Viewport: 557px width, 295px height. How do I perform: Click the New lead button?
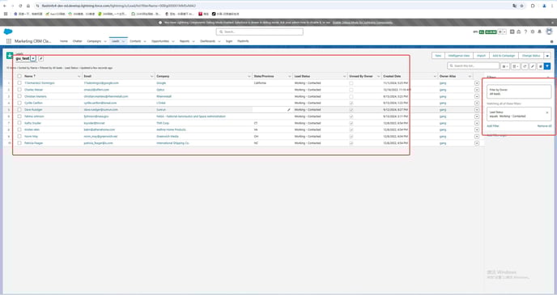(x=438, y=56)
